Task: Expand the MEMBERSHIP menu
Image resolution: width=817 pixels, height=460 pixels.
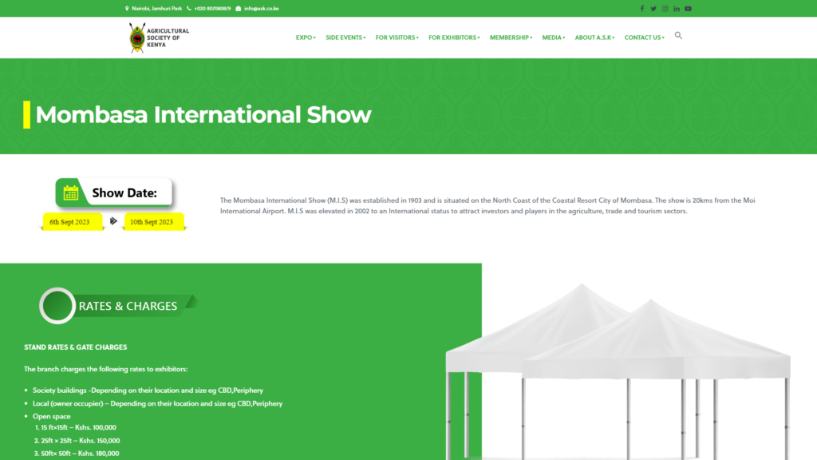Action: click(511, 38)
